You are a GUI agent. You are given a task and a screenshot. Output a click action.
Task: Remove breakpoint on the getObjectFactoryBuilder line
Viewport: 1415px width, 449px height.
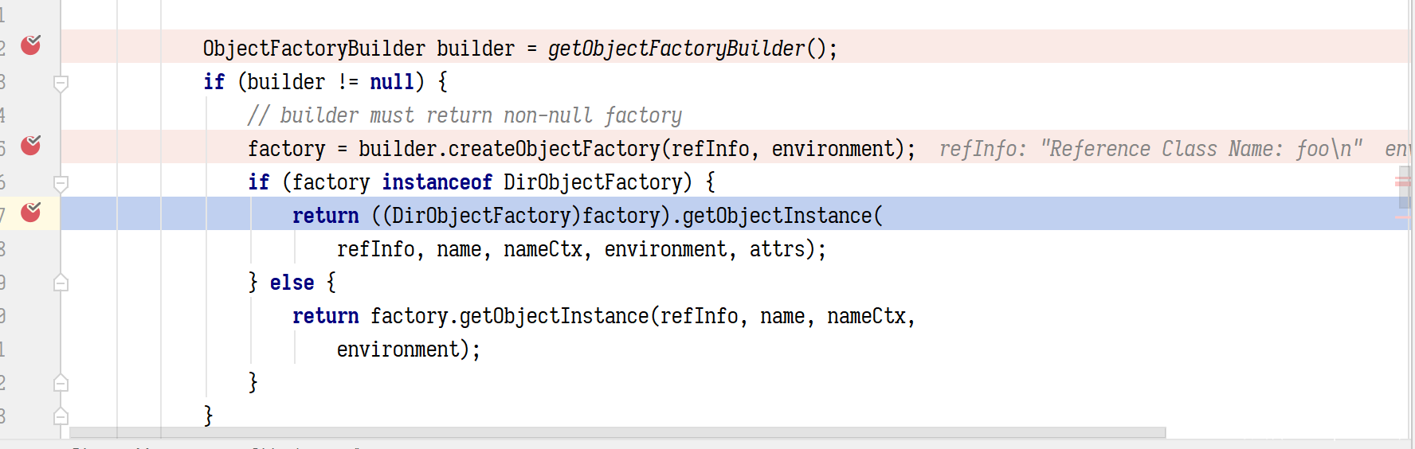click(x=31, y=45)
